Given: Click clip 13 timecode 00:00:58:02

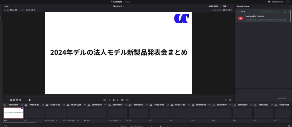Looking at the screenshot, I should point(263,105).
